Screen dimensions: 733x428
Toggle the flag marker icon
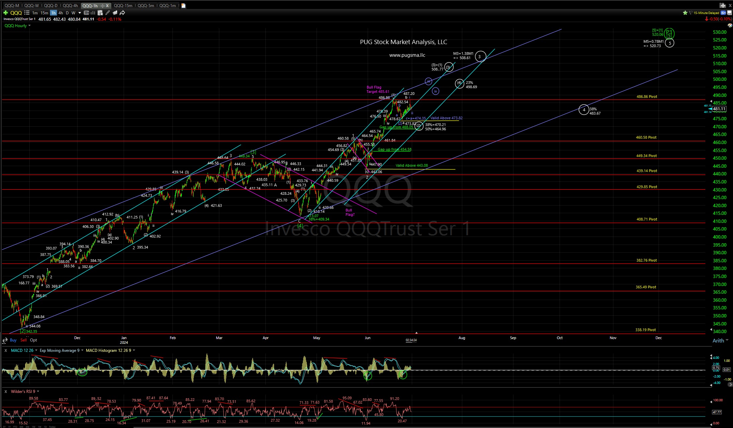click(691, 13)
